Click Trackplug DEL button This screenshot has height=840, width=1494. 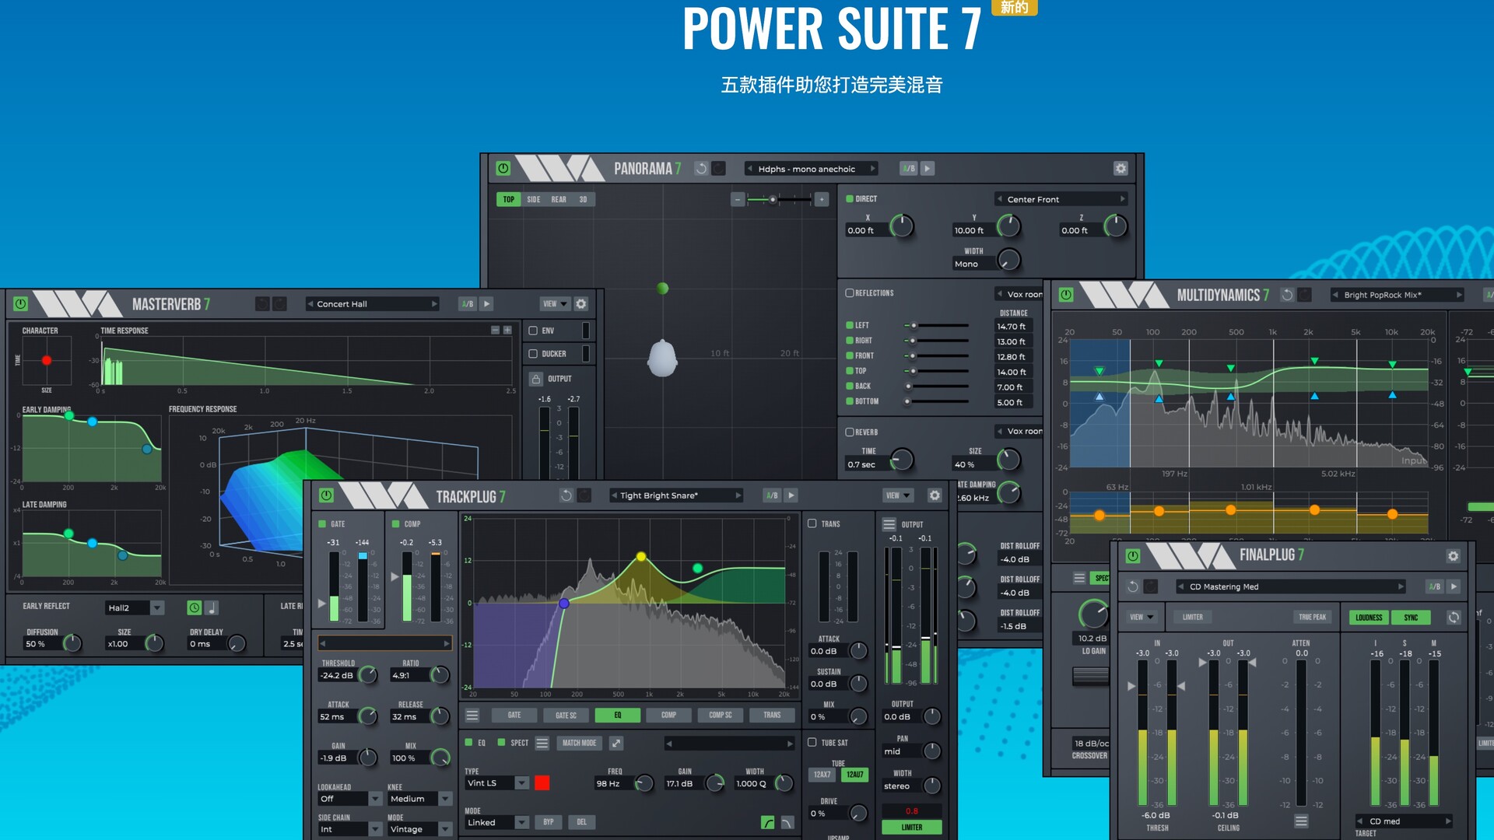point(581,822)
